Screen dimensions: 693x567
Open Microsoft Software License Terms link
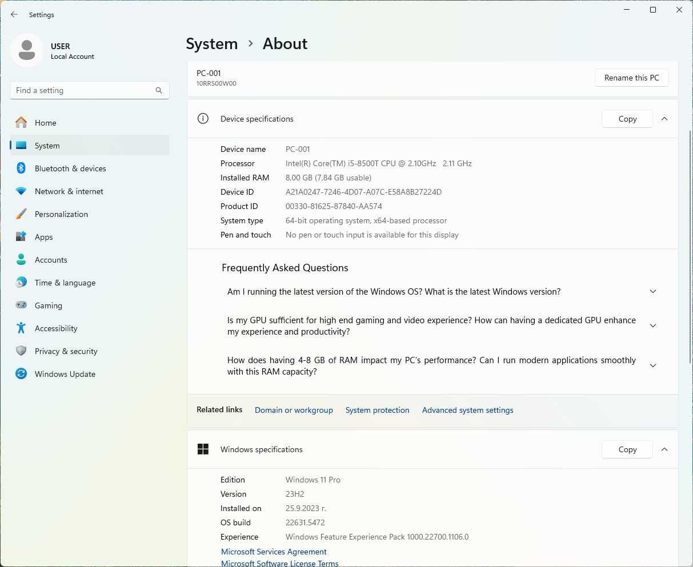point(280,563)
